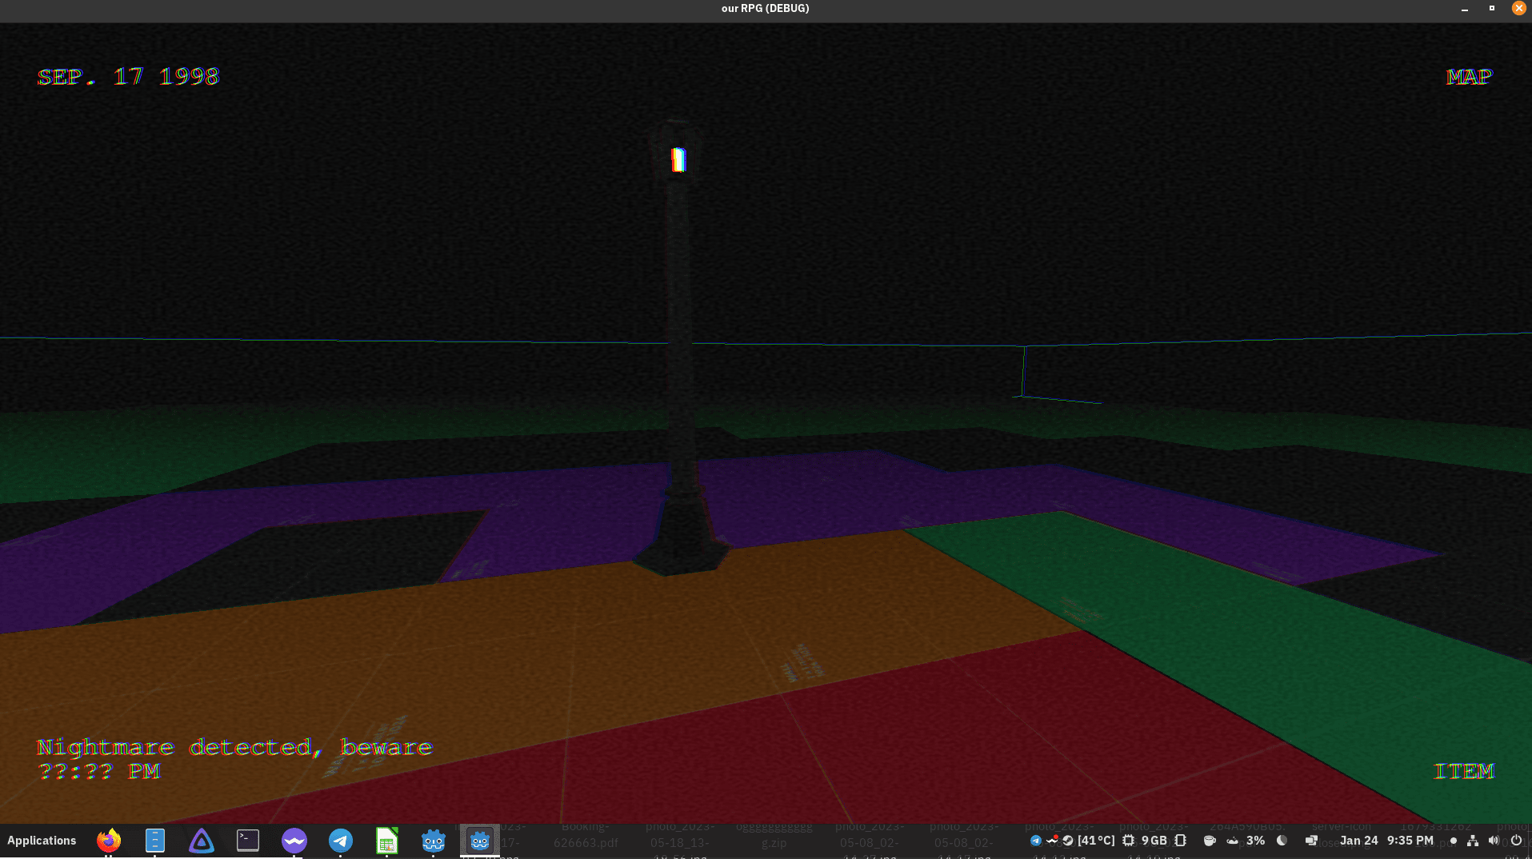Click the Telegram tray icon
Screen dimensions: 1532x859
pos(1036,841)
